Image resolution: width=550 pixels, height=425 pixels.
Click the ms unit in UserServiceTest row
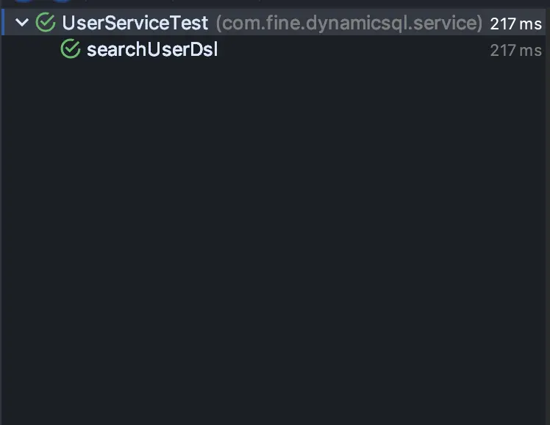(x=530, y=24)
